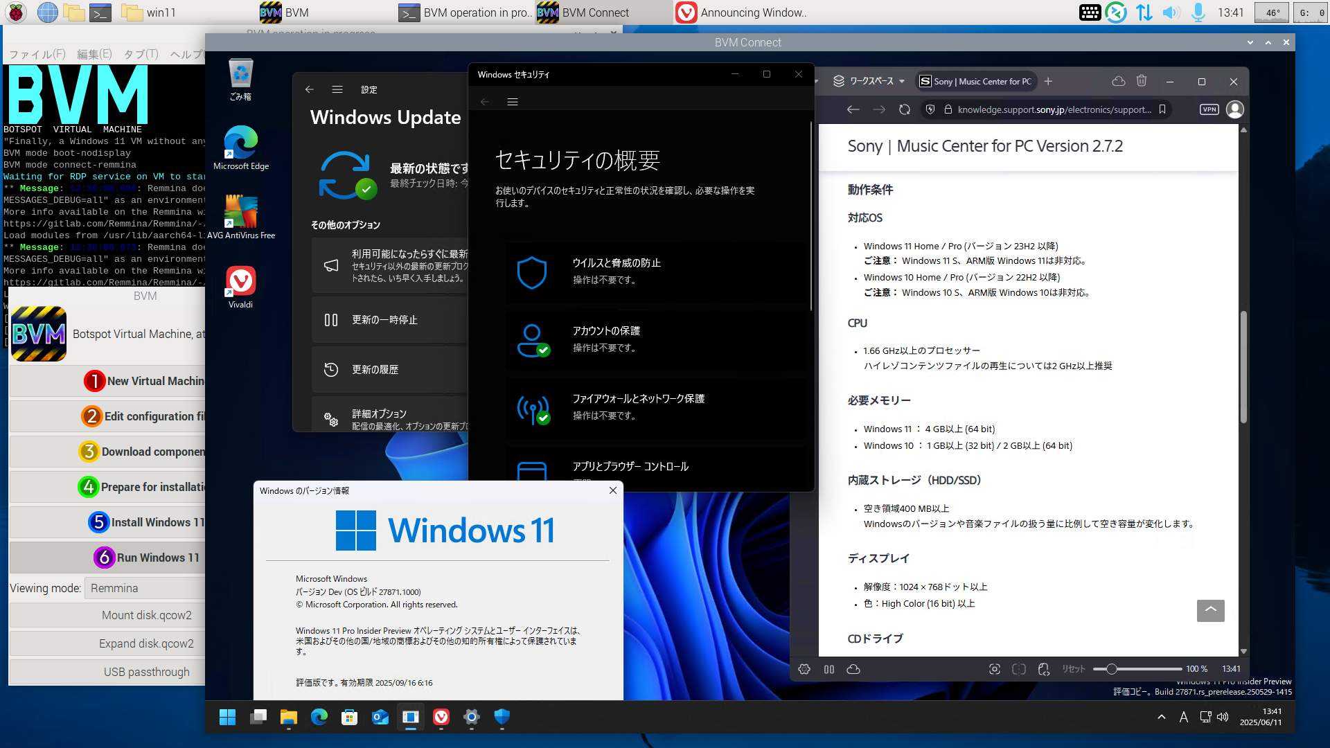Image resolution: width=1330 pixels, height=748 pixels.
Task: Go back in Vivaldi browser
Action: [x=853, y=109]
